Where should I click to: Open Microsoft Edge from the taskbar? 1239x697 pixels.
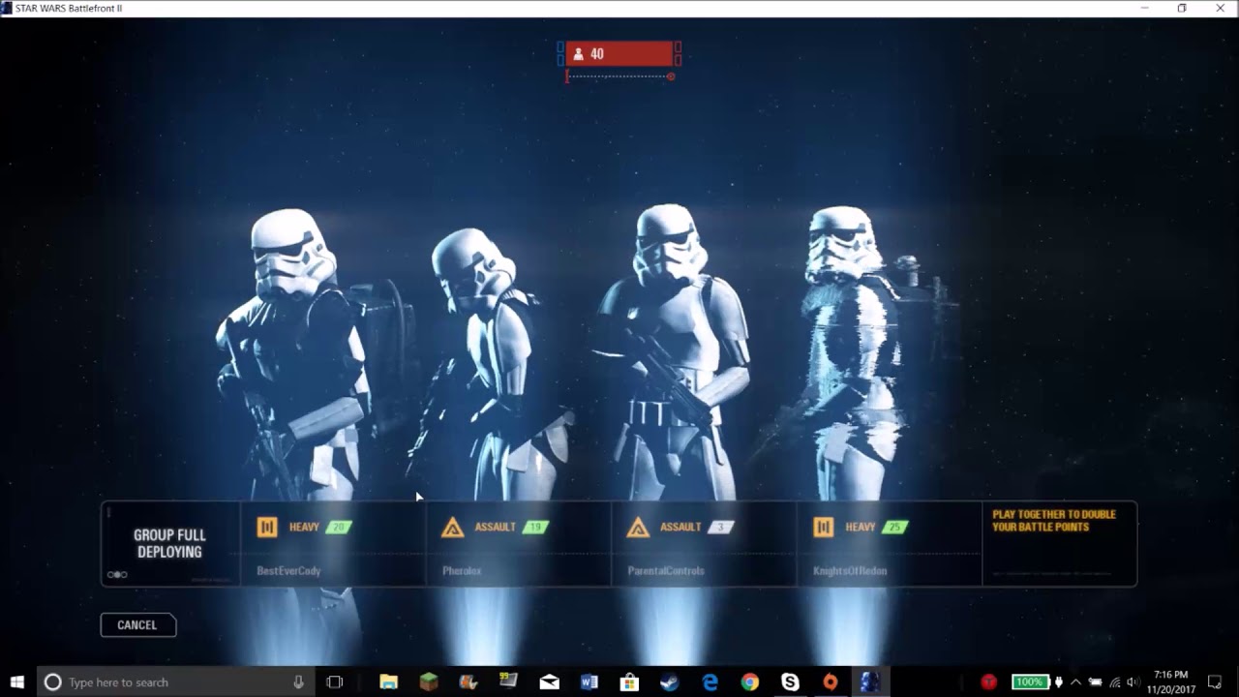click(710, 682)
